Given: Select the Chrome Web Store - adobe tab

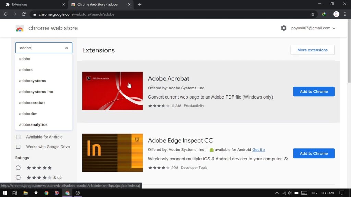Looking at the screenshot, I should (101, 5).
